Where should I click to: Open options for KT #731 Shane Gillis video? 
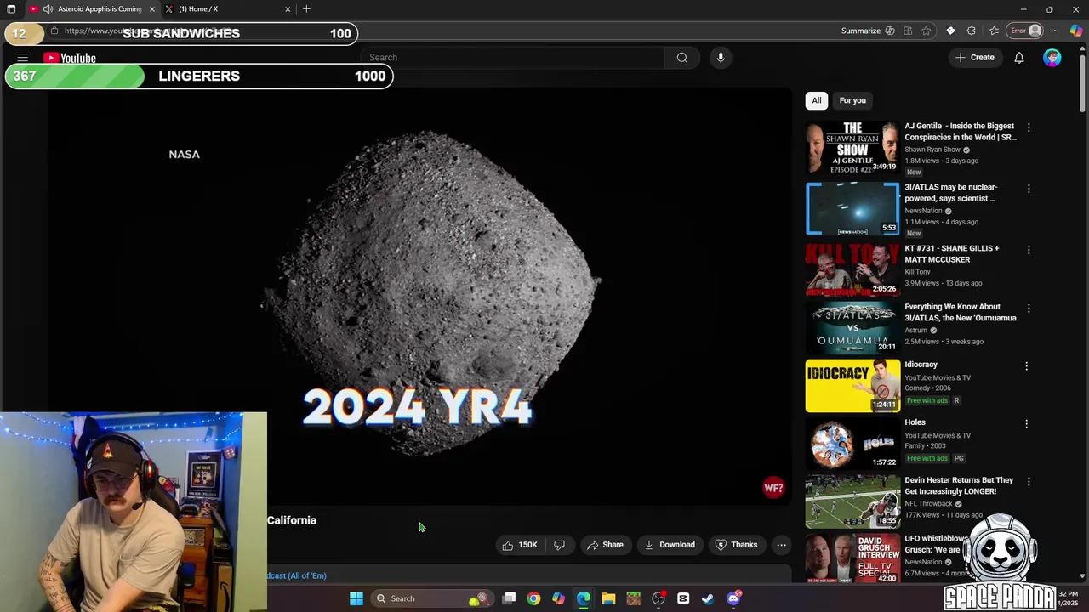click(x=1029, y=250)
